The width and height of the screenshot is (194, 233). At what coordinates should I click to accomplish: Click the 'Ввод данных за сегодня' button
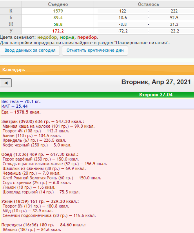tap(30, 51)
